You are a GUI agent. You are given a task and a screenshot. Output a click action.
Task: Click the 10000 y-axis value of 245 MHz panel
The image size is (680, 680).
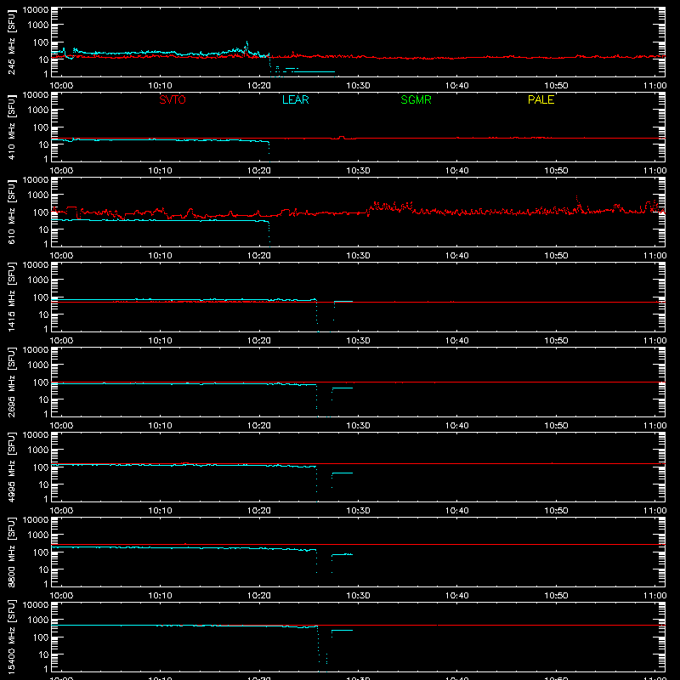[36, 10]
